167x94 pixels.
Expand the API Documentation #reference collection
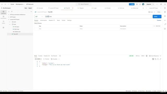pos(9,15)
